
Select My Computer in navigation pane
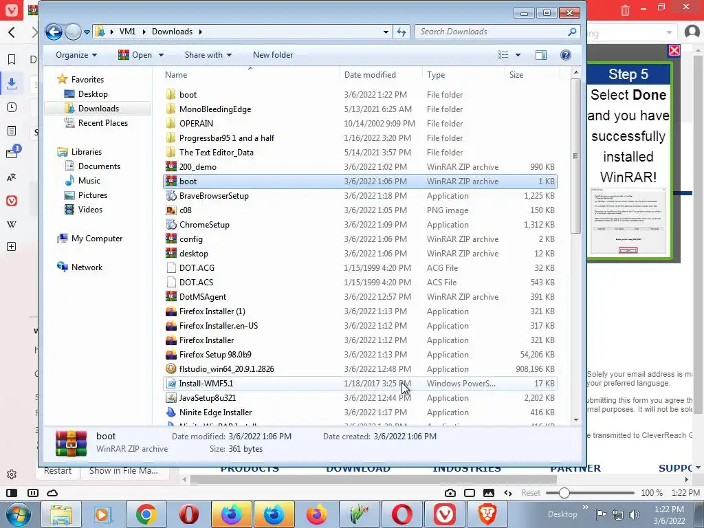point(96,239)
